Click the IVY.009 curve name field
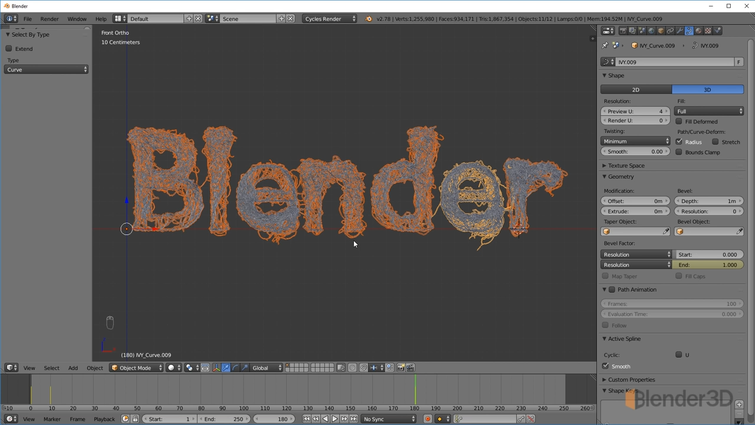 (x=674, y=62)
